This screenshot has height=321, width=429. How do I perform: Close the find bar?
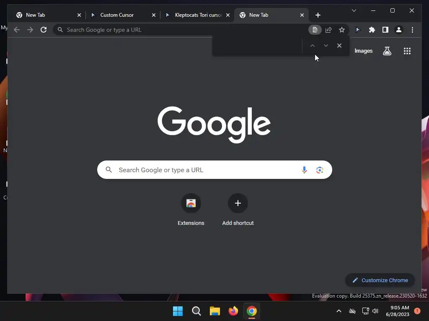339,46
